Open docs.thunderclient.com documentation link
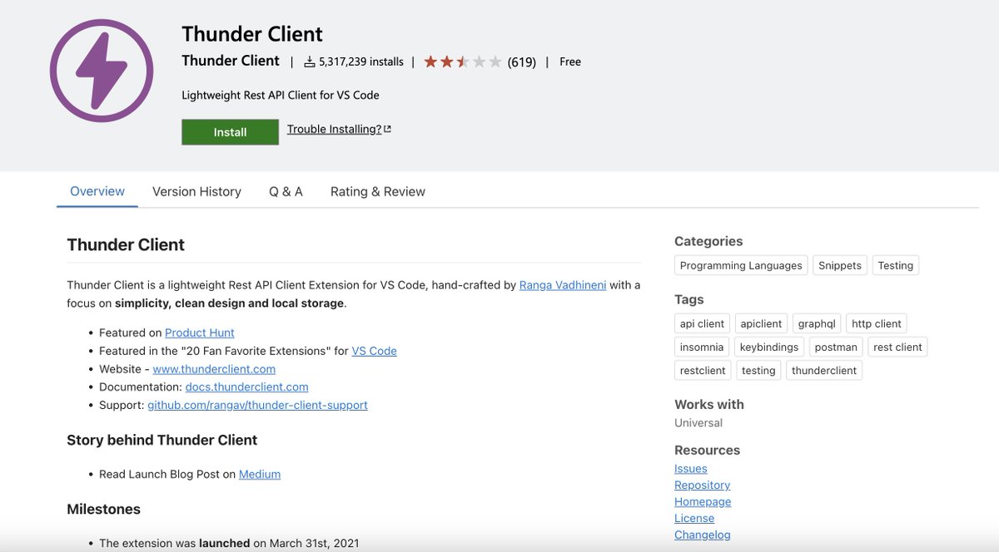This screenshot has width=999, height=552. coord(247,387)
